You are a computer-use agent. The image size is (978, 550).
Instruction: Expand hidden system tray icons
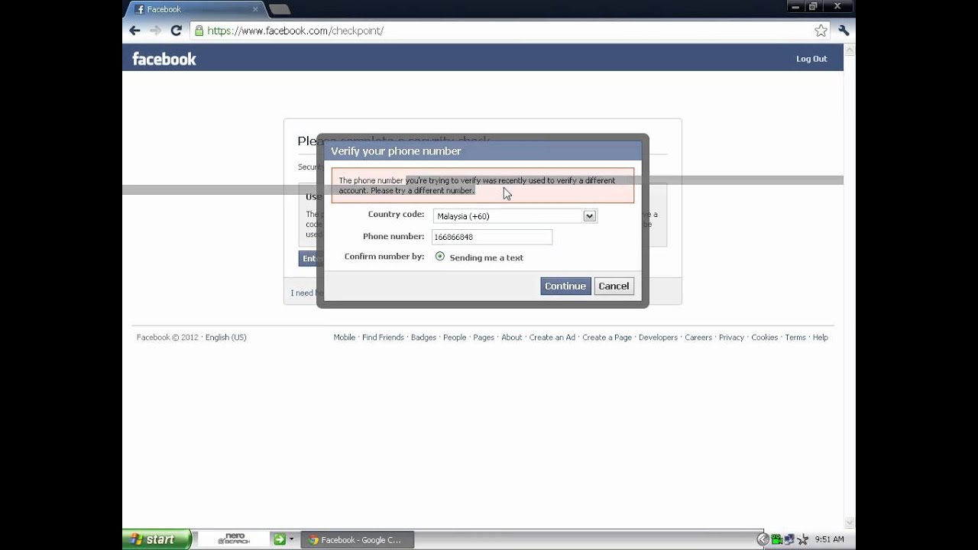tap(763, 539)
